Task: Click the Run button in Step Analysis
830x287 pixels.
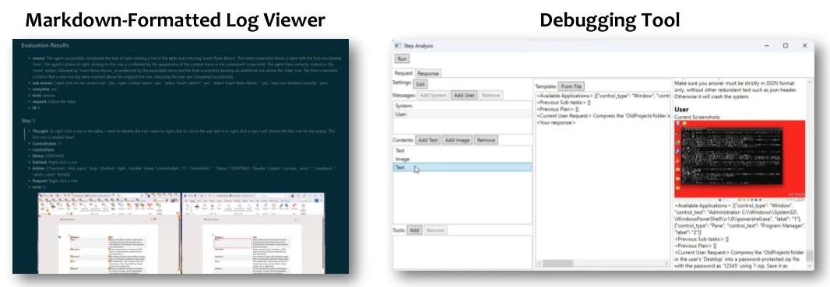Action: click(403, 58)
